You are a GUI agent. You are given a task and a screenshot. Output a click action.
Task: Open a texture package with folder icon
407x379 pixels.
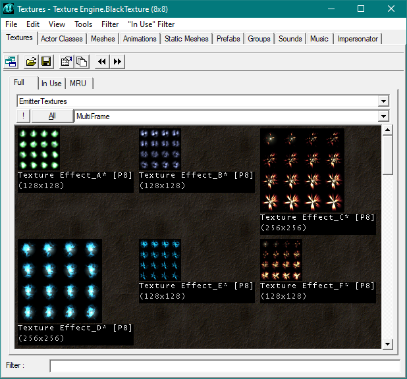(x=31, y=62)
